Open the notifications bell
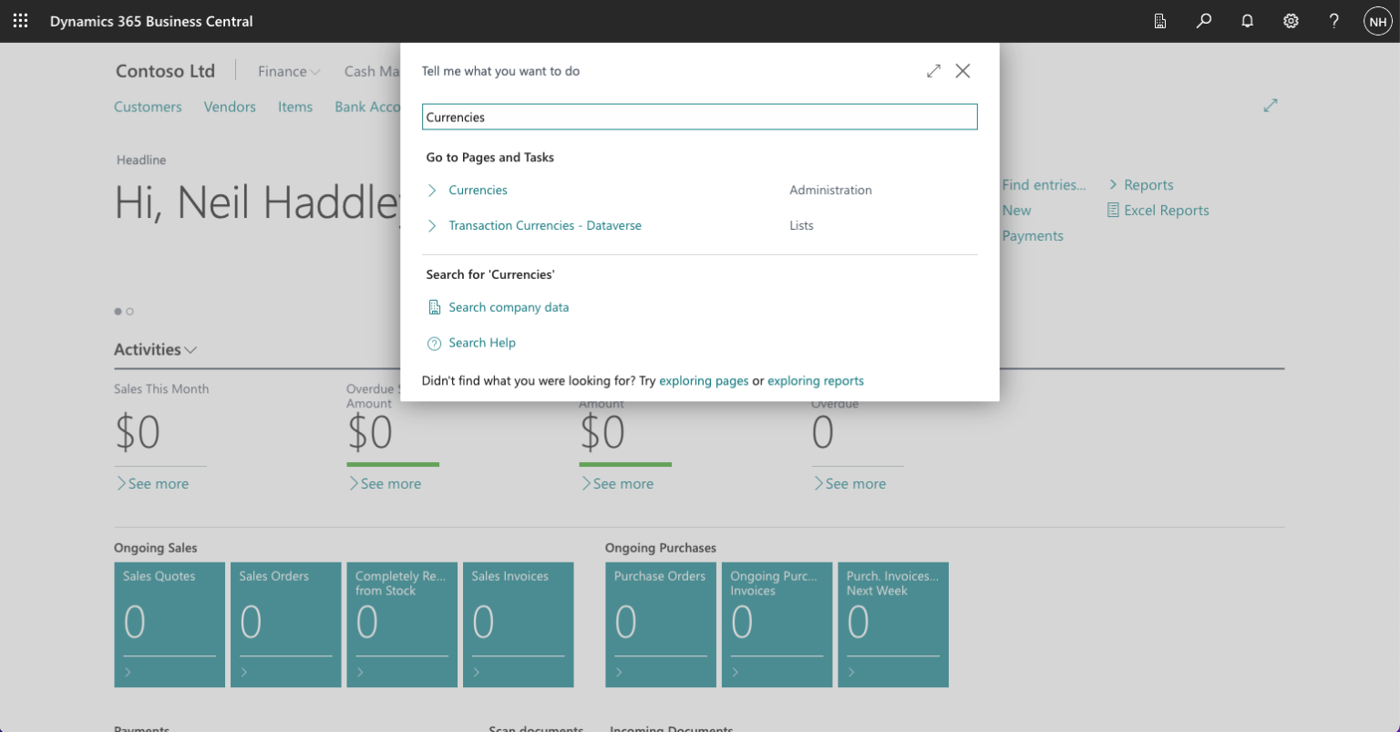1400x732 pixels. 1248,21
